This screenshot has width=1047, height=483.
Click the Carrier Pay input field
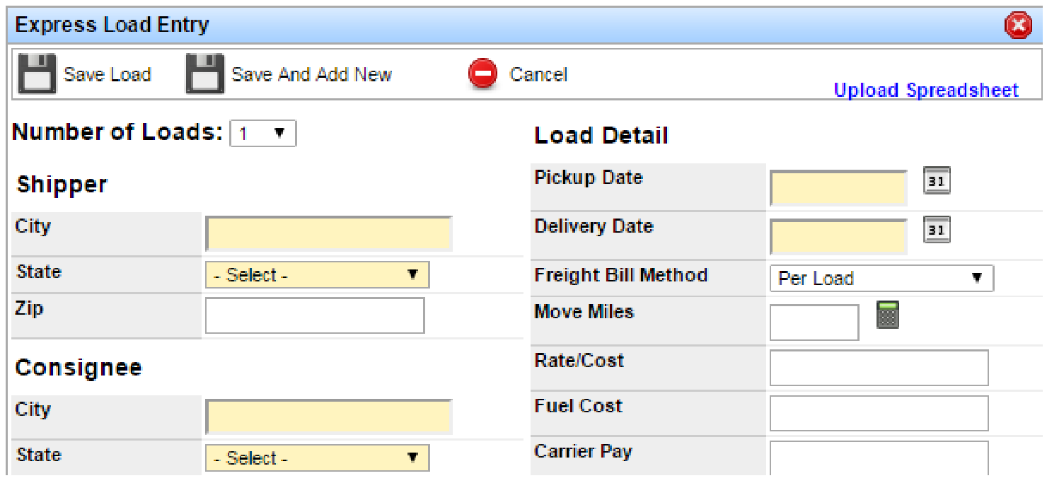point(879,458)
